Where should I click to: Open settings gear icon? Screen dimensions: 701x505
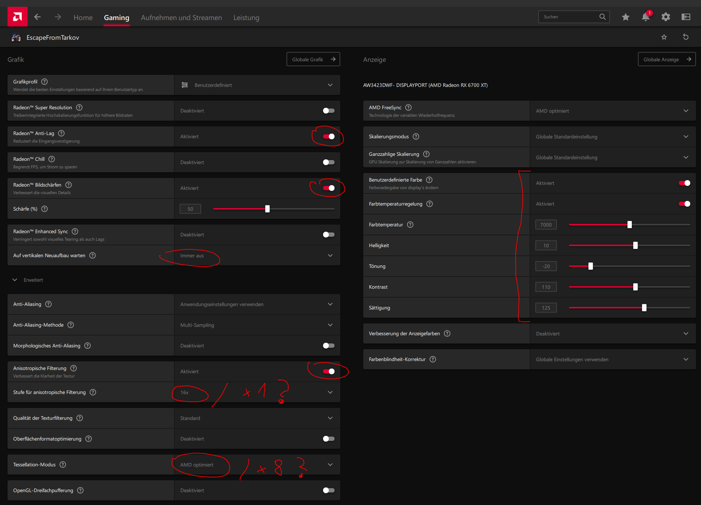(666, 17)
